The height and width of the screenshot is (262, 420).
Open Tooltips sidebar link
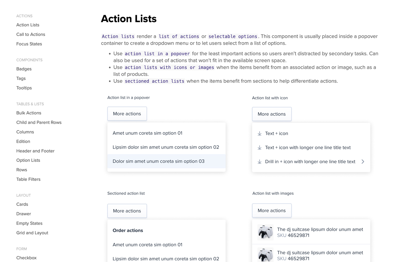tap(24, 88)
